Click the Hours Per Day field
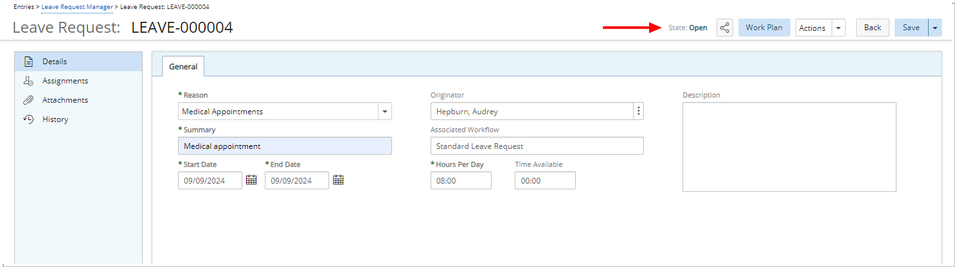 coord(460,180)
